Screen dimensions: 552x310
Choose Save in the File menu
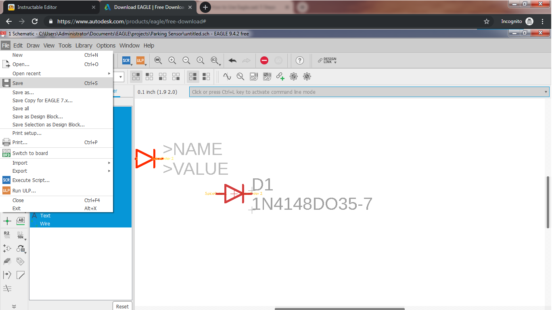[56, 83]
